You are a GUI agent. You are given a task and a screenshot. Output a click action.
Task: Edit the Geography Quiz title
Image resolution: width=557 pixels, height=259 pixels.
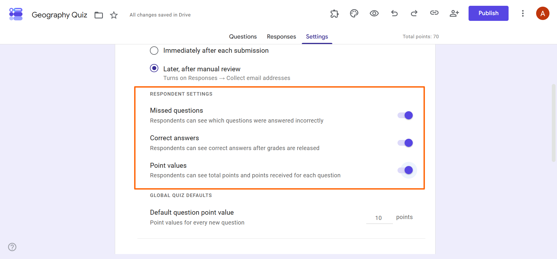pyautogui.click(x=59, y=15)
